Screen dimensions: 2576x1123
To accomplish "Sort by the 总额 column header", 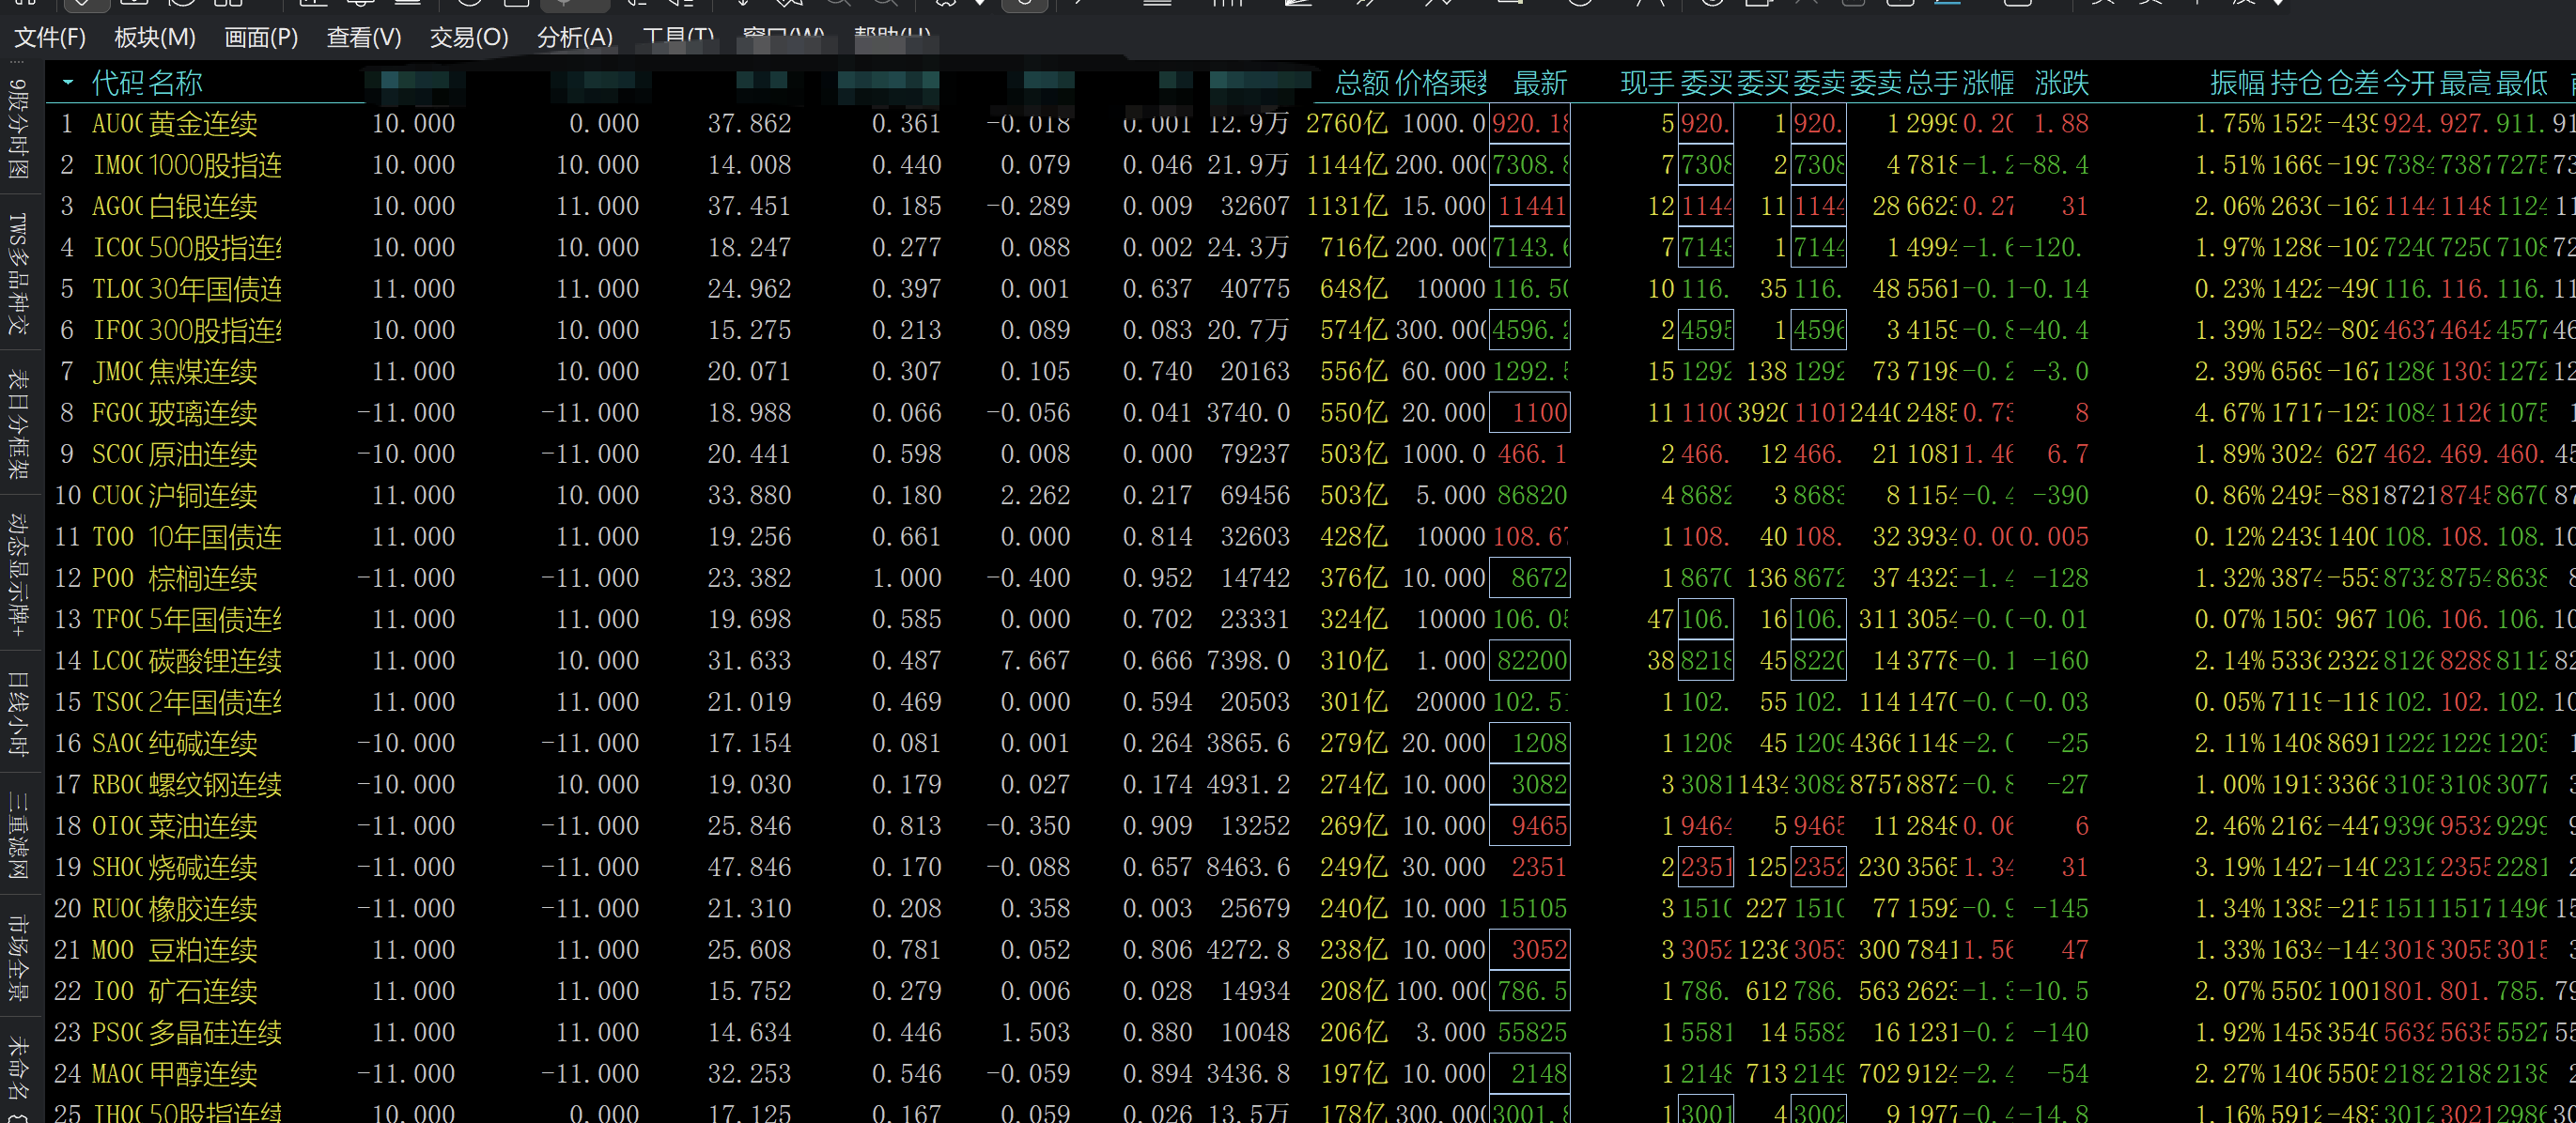I will pos(1362,83).
